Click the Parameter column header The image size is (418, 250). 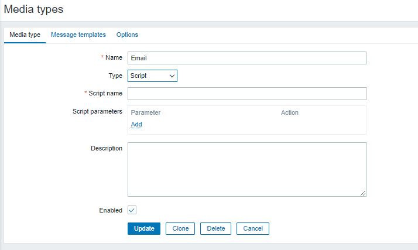[146, 112]
